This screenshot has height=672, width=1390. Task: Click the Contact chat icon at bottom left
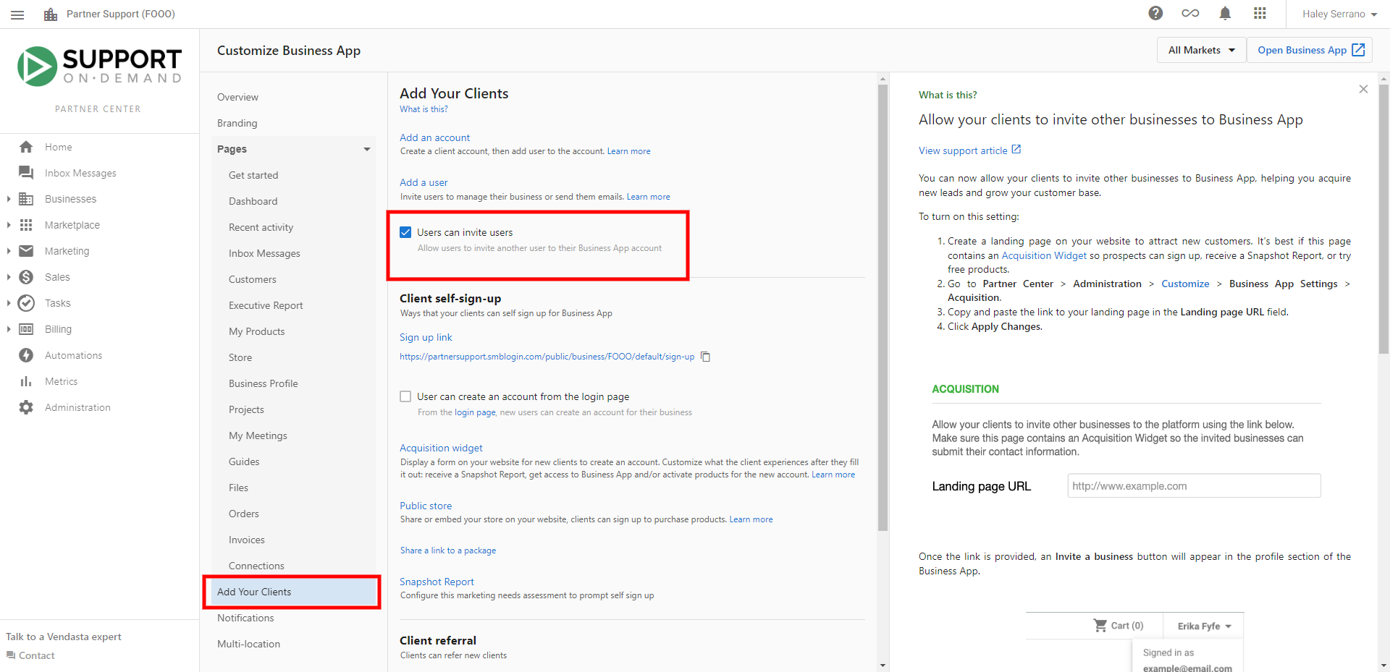point(11,655)
